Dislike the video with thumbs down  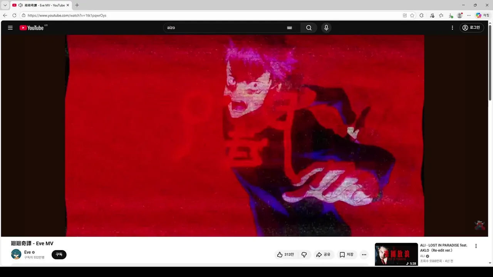pyautogui.click(x=304, y=255)
